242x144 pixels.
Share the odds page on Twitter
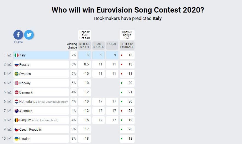pyautogui.click(x=29, y=35)
